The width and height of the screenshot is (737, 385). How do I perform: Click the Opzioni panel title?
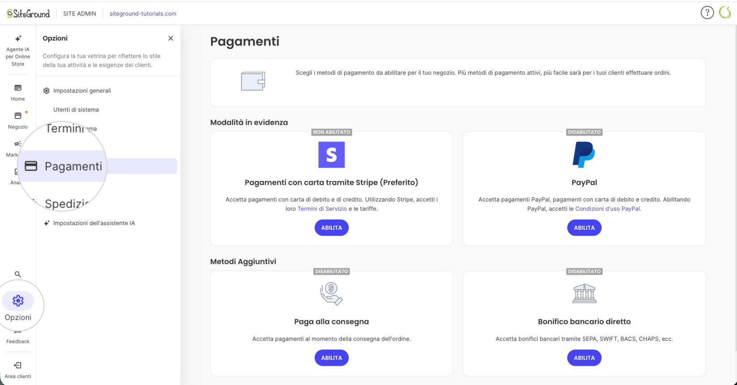(x=55, y=38)
